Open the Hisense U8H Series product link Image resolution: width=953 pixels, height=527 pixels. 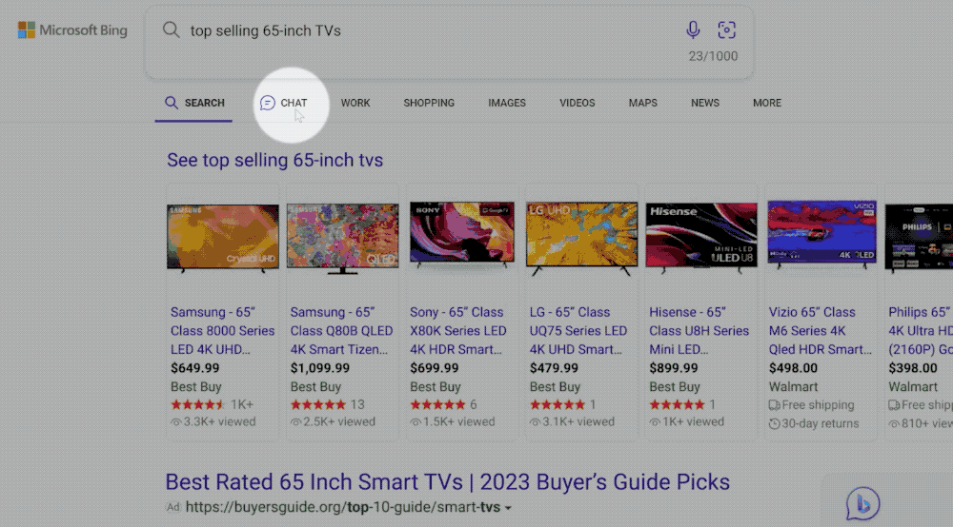700,331
